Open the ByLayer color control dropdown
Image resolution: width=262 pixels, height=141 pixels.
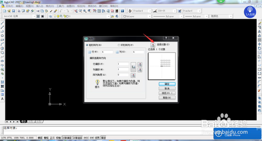coord(150,16)
